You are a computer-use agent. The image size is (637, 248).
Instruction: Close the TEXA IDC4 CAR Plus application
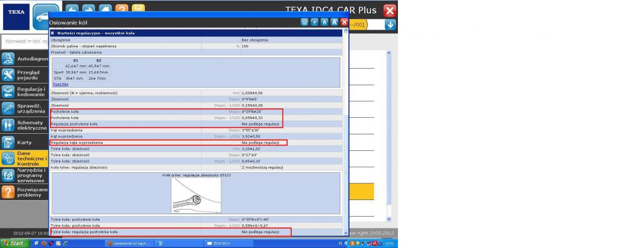[390, 11]
